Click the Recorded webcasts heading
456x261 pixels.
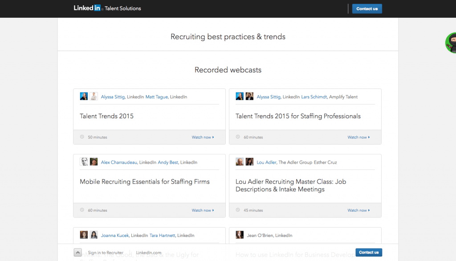[x=228, y=70]
